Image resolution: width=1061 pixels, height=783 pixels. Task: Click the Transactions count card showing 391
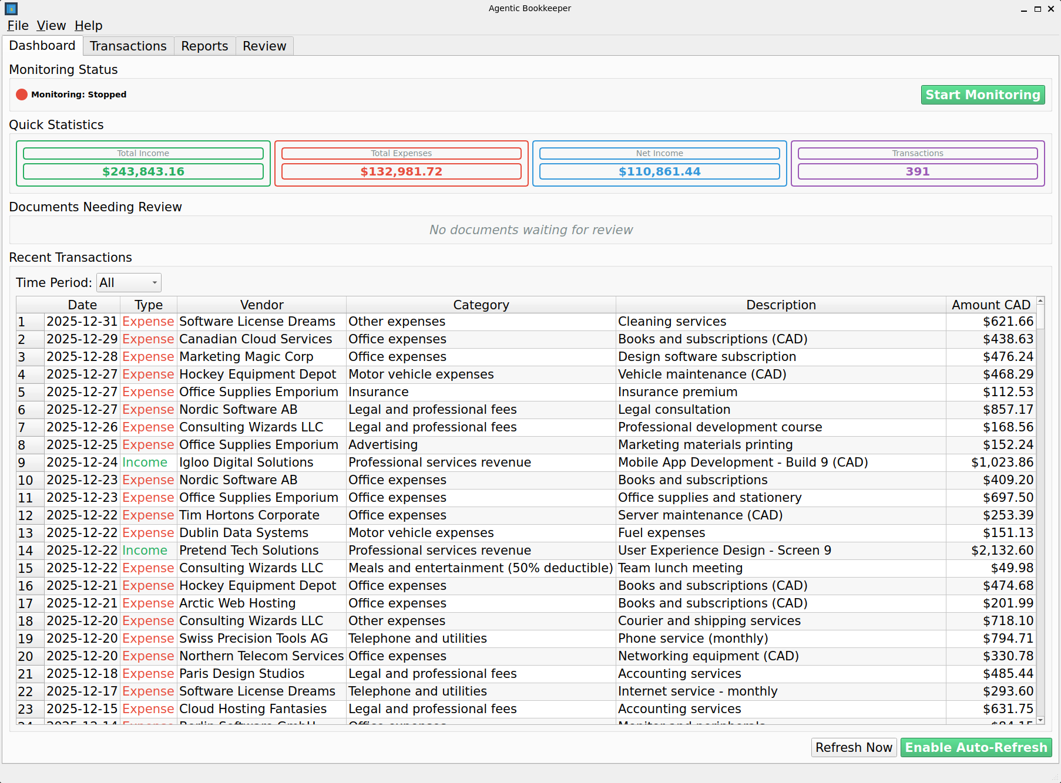[918, 164]
